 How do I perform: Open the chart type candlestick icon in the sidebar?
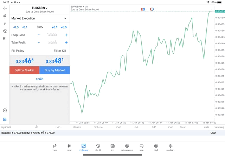coord(5,16)
